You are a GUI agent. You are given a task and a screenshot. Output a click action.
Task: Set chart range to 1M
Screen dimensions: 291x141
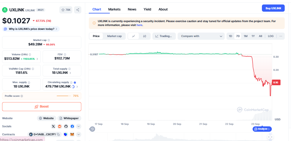tap(245, 36)
